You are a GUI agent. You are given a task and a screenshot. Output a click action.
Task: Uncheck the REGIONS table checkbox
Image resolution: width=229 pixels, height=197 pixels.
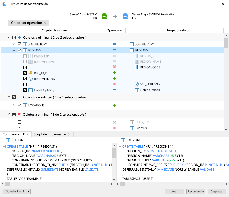(x=19, y=50)
